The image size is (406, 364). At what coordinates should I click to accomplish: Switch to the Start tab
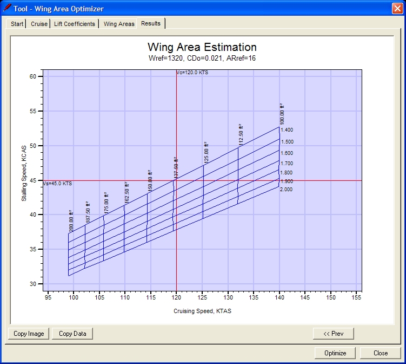click(x=17, y=24)
